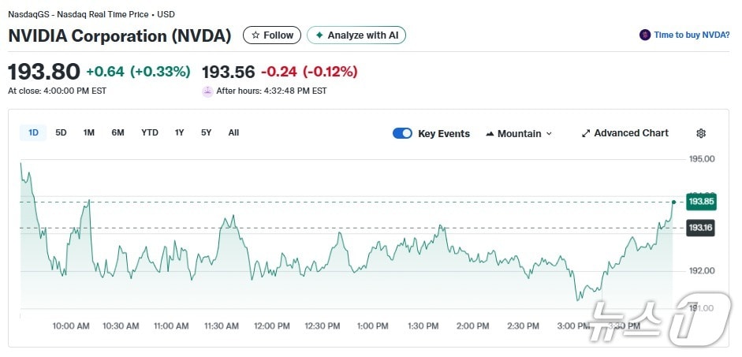742x357 pixels.
Task: Show All time chart range
Action: pos(233,132)
